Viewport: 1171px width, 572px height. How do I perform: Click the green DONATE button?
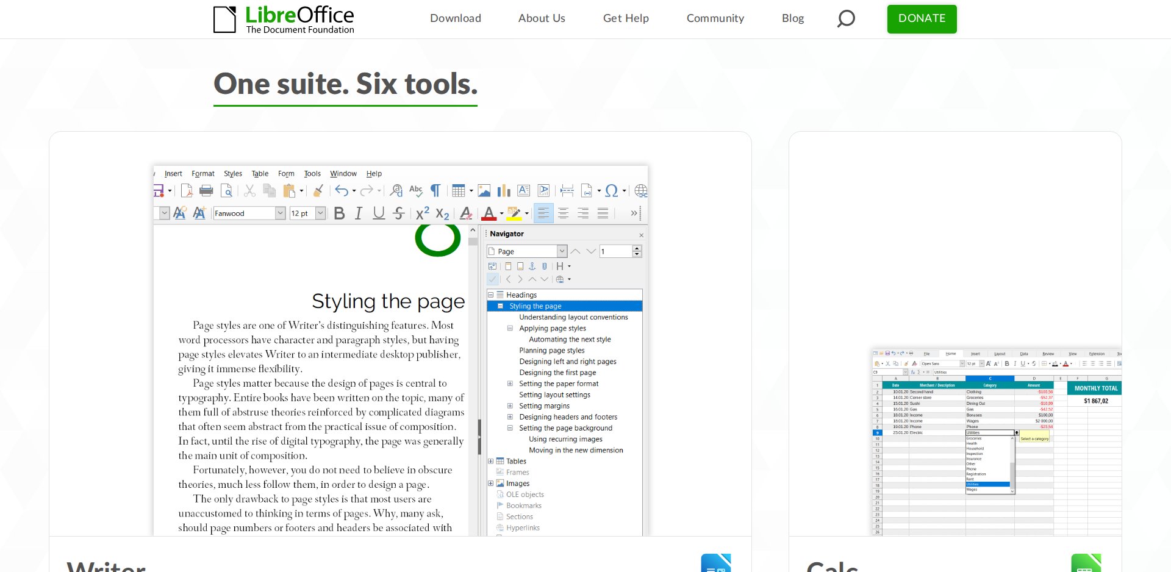922,19
